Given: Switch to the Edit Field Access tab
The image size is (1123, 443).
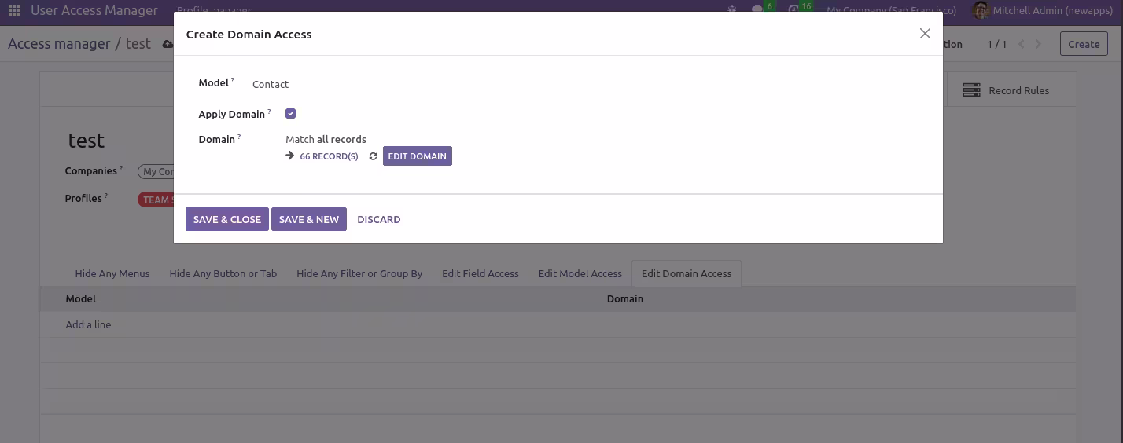Looking at the screenshot, I should click(x=480, y=273).
